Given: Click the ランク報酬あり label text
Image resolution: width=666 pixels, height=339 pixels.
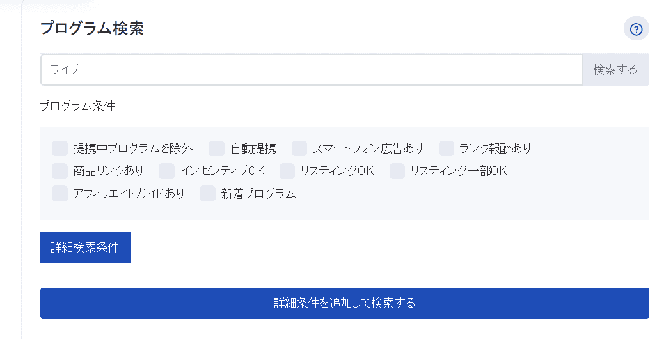Looking at the screenshot, I should [495, 149].
